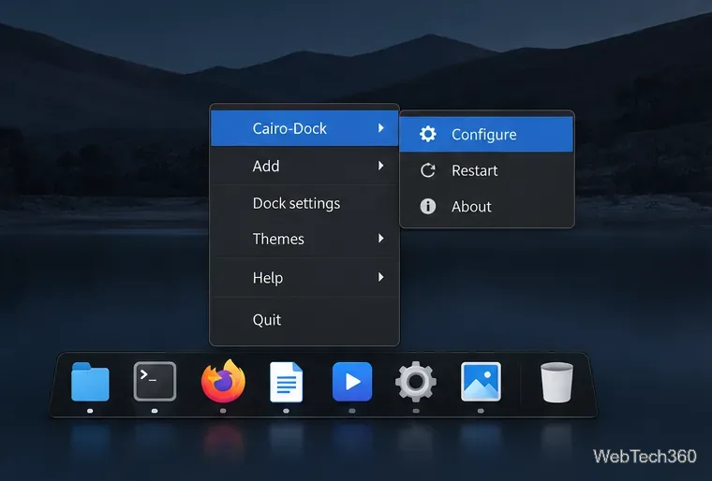This screenshot has width=712, height=481.
Task: Open the Files folder icon in dock
Action: tap(90, 382)
